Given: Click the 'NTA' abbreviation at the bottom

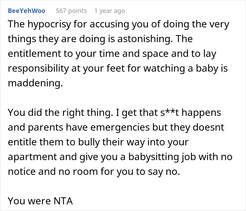Looking at the screenshot, I should 63,201.
